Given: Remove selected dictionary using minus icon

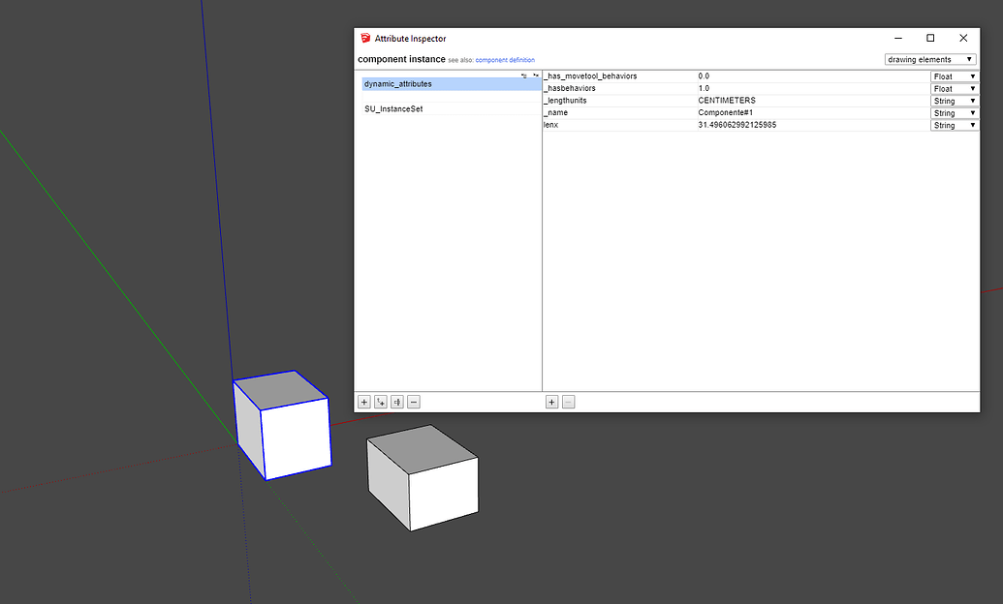Looking at the screenshot, I should tap(413, 402).
